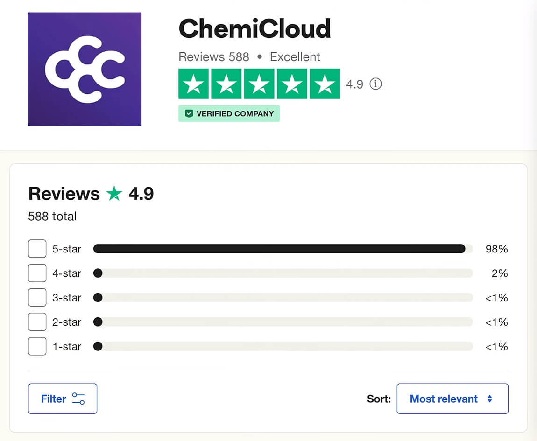The height and width of the screenshot is (441, 537).
Task: Click the third green Trustpilot star
Action: (x=259, y=84)
